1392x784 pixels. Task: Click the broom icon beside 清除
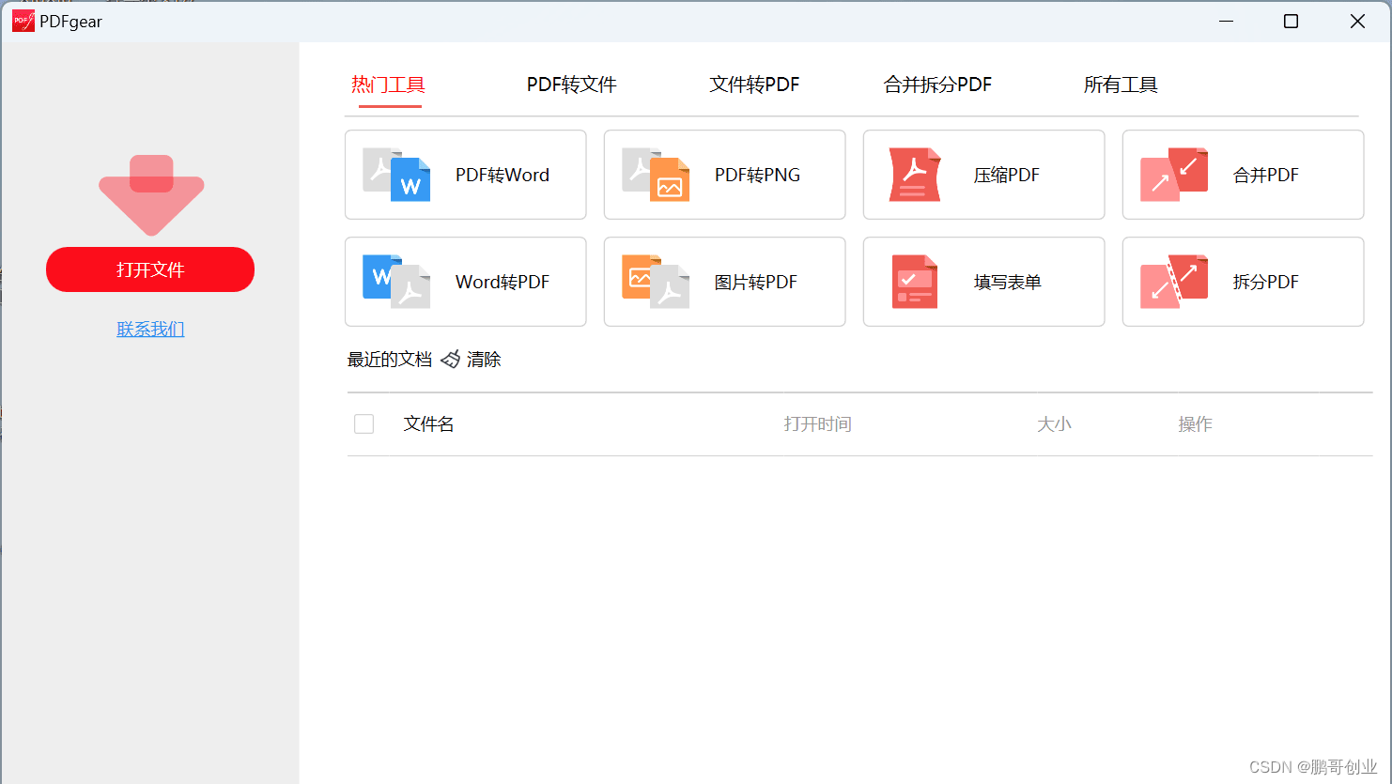click(451, 360)
